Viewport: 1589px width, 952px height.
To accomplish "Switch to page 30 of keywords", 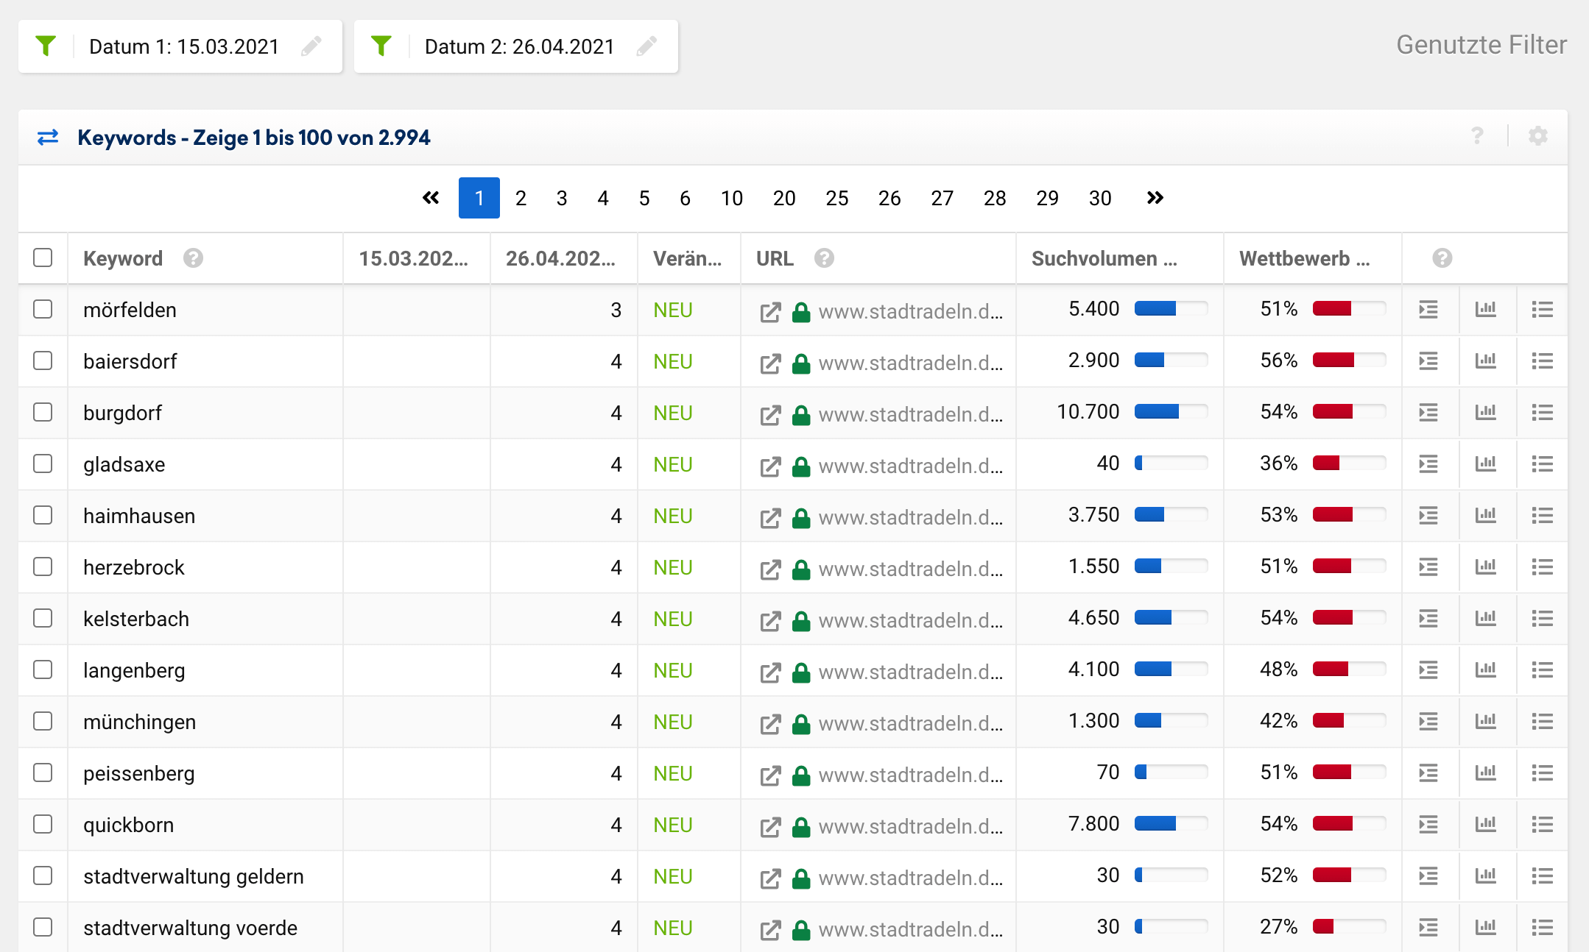I will [x=1099, y=198].
